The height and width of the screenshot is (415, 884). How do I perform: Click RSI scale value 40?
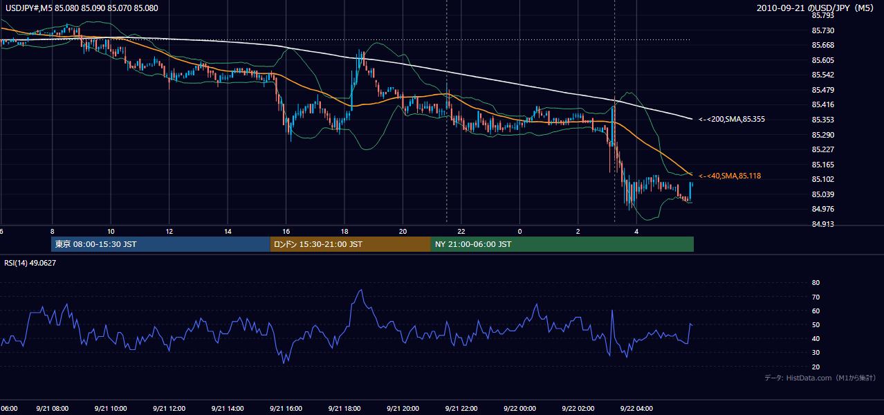[x=816, y=338]
